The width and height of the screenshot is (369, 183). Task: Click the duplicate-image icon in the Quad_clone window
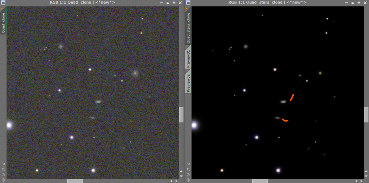tap(3, 175)
